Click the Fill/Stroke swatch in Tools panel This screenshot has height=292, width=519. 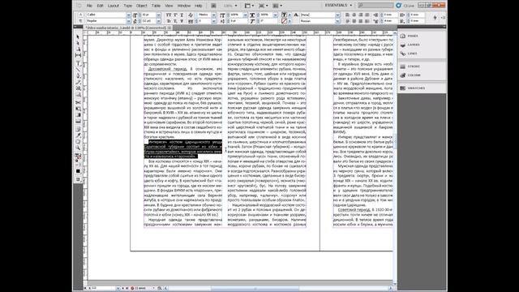pyautogui.click(x=78, y=157)
